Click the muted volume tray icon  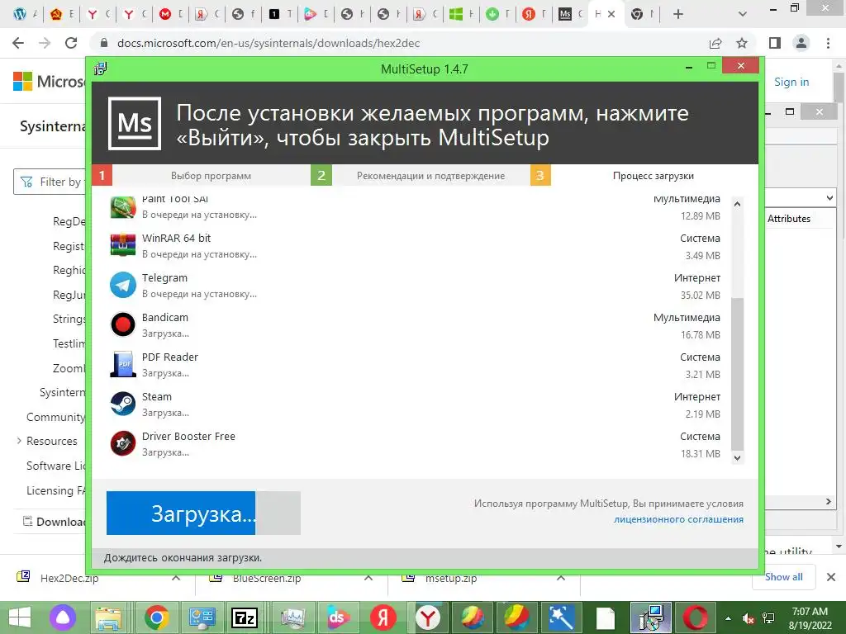tap(749, 618)
